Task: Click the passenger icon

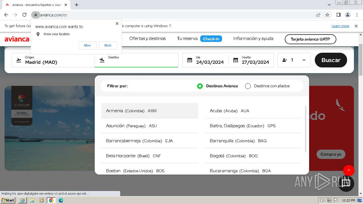Action: [x=285, y=60]
